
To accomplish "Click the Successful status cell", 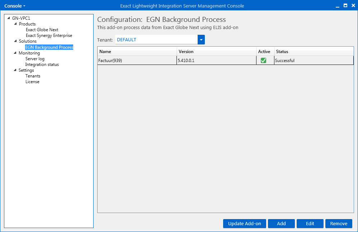I will point(314,61).
